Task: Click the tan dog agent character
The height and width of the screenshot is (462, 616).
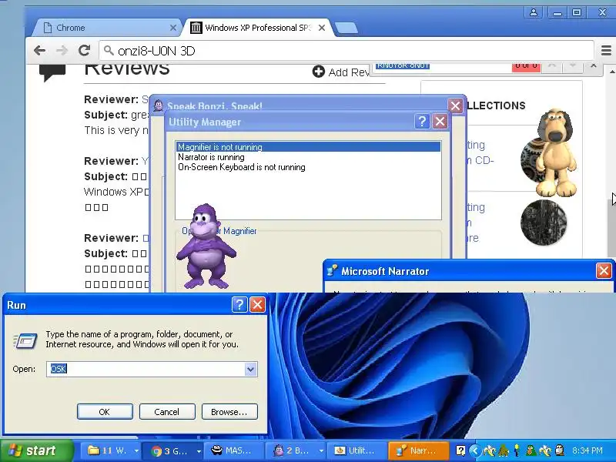Action: [x=555, y=153]
